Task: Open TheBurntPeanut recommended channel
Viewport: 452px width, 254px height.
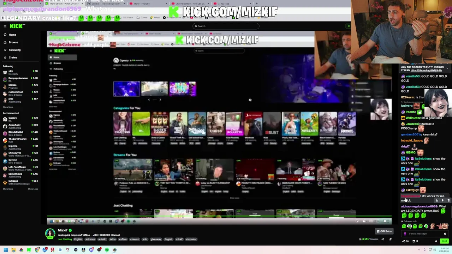Action: tap(20, 140)
